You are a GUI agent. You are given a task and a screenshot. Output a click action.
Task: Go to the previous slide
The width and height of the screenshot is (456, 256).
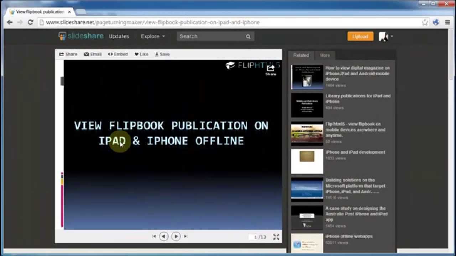[164, 236]
